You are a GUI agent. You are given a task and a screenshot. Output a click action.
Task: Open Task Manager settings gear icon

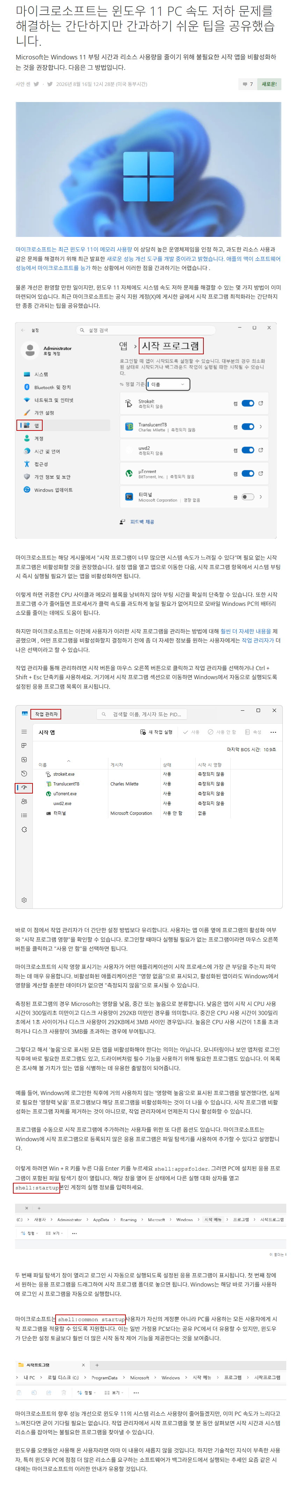click(x=24, y=900)
